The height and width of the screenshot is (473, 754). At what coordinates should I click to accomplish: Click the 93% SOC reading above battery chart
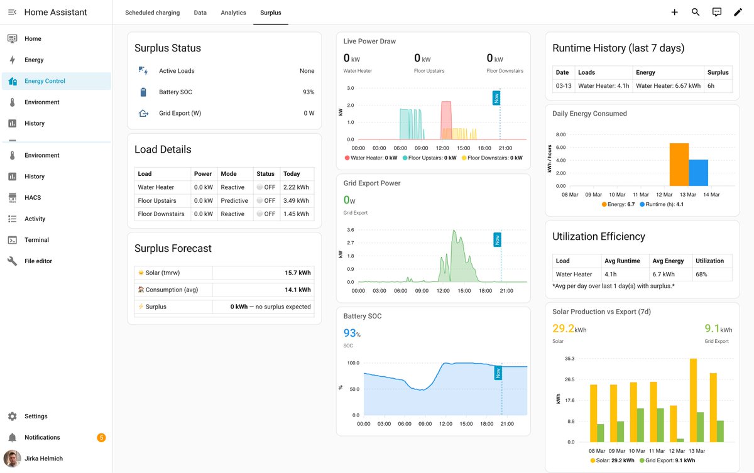click(352, 334)
